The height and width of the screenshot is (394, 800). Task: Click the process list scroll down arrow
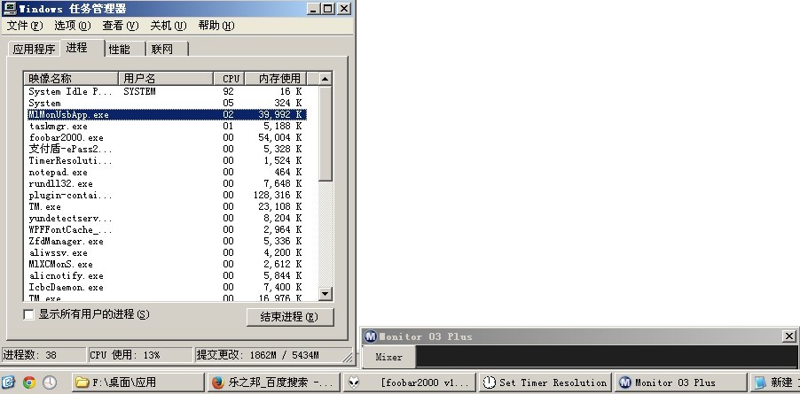tap(325, 294)
